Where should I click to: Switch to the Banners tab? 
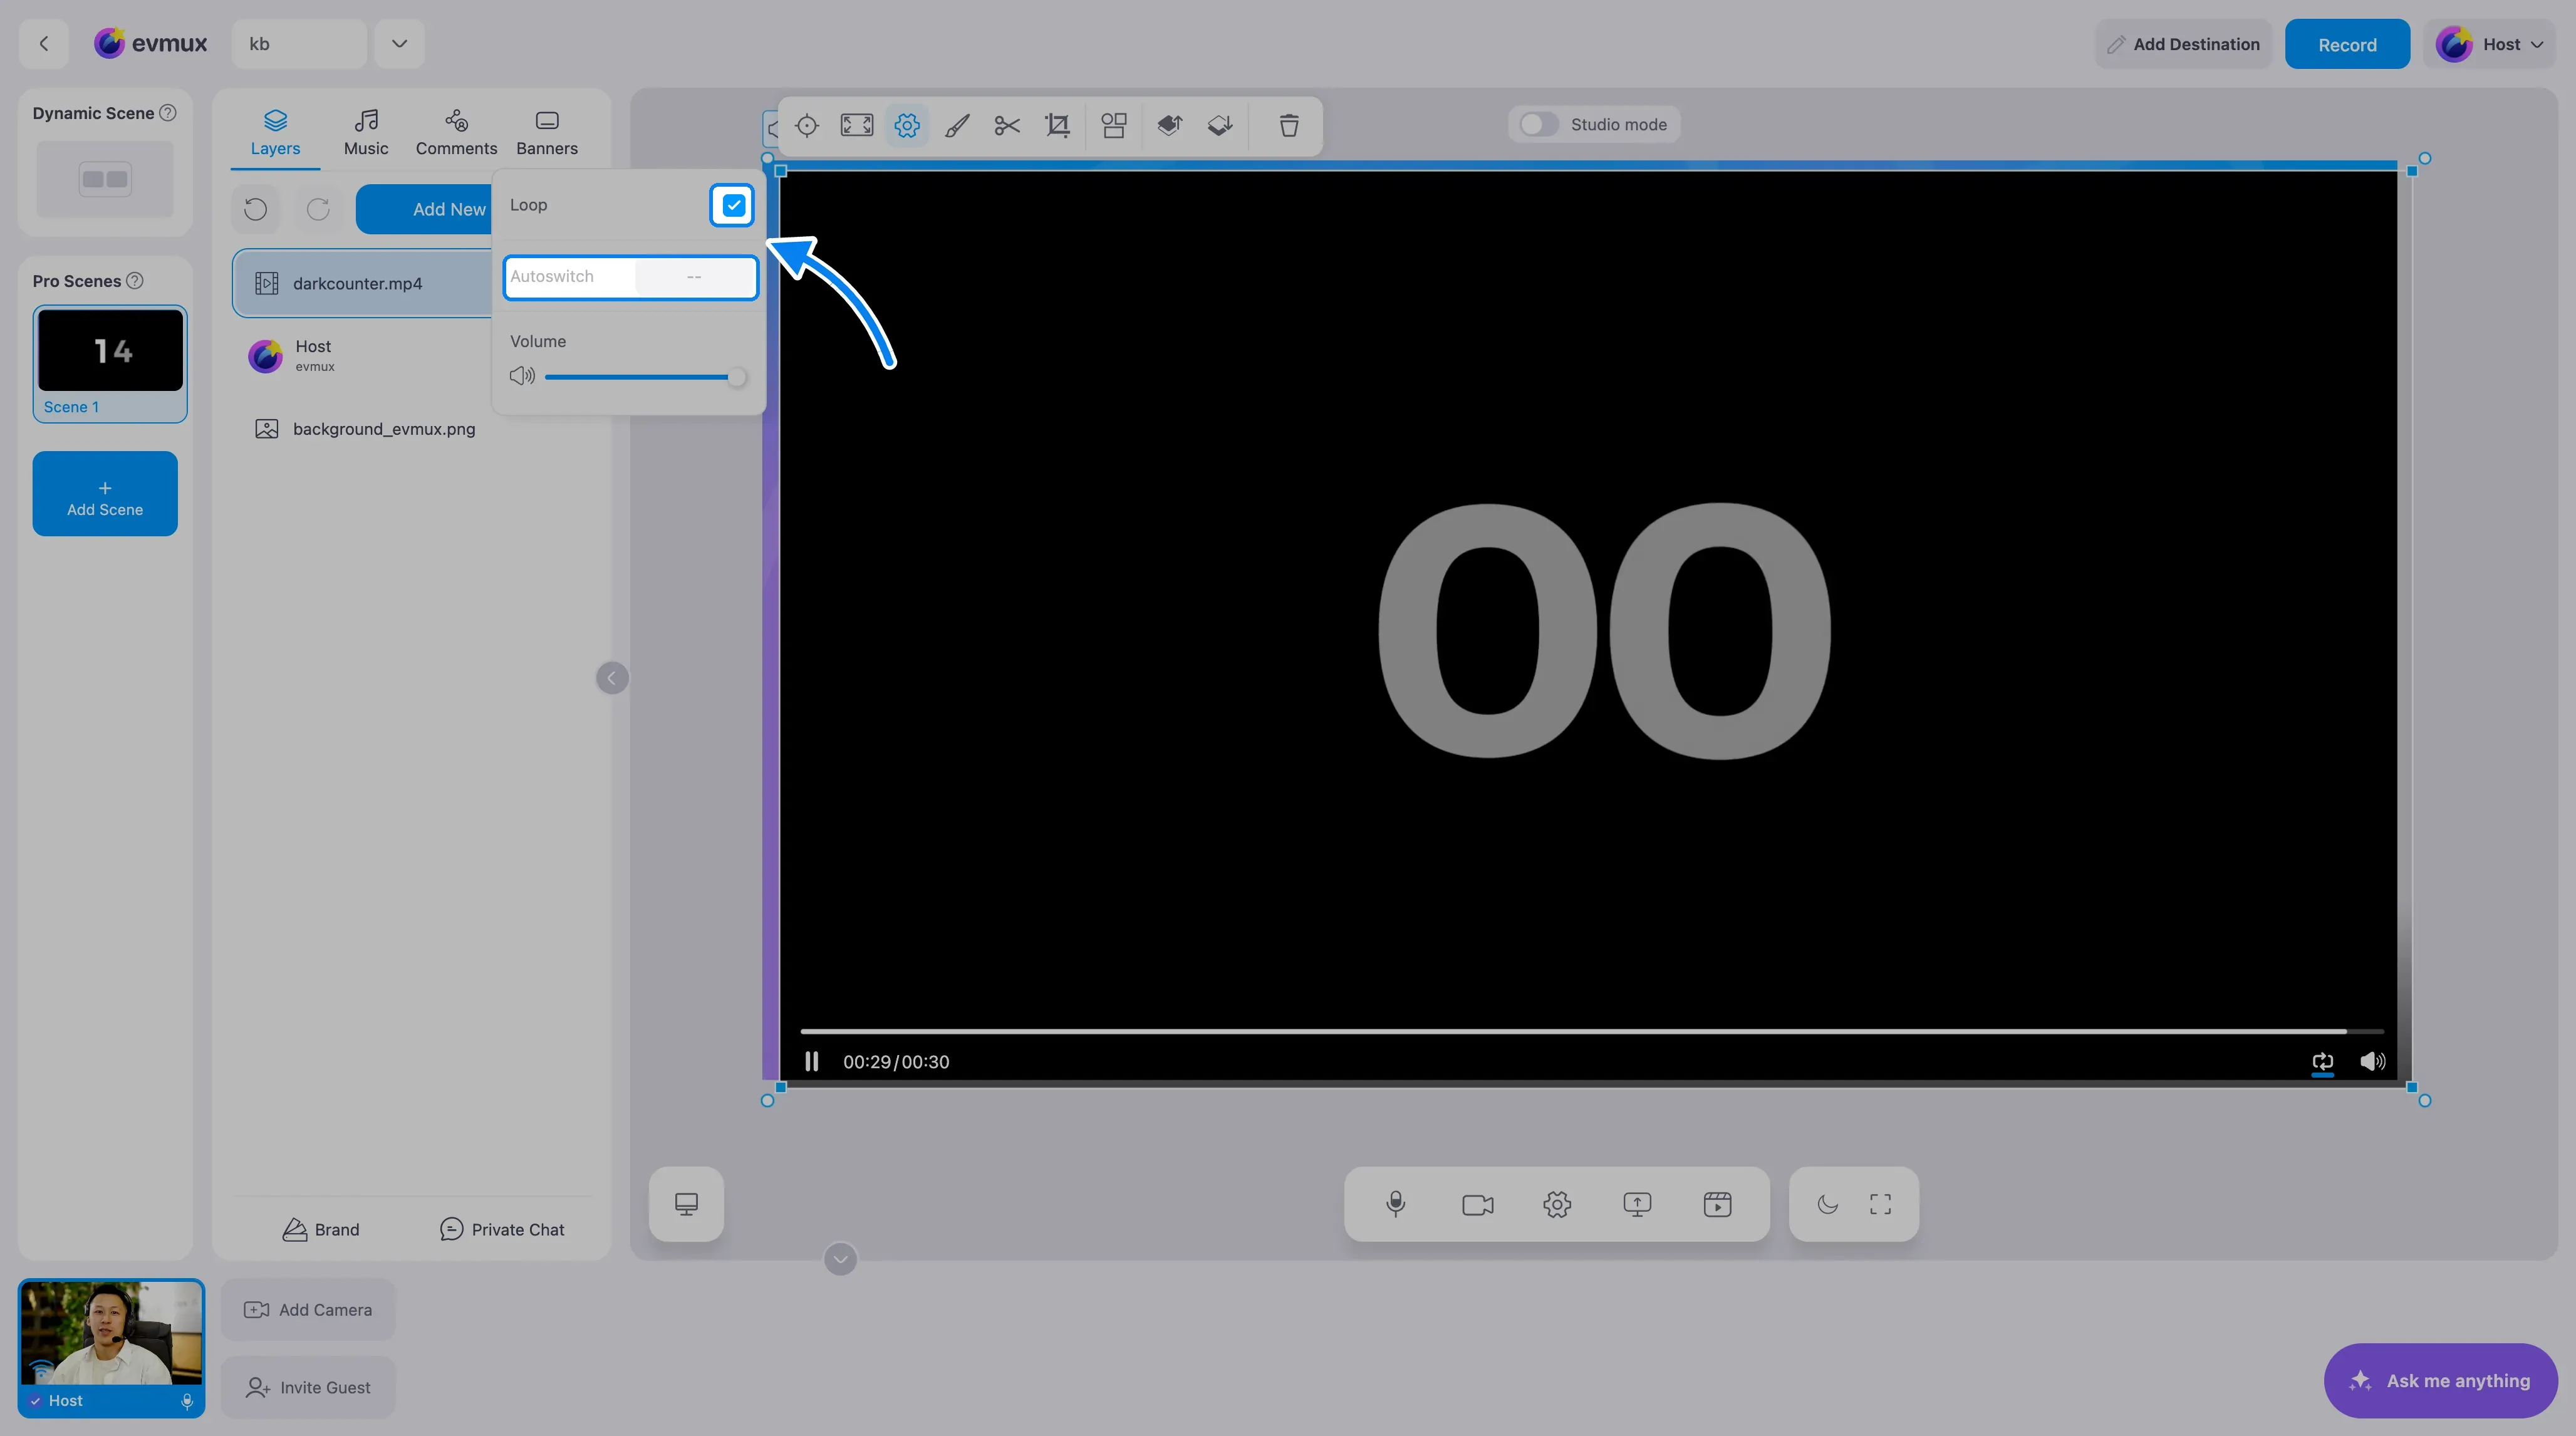[547, 133]
